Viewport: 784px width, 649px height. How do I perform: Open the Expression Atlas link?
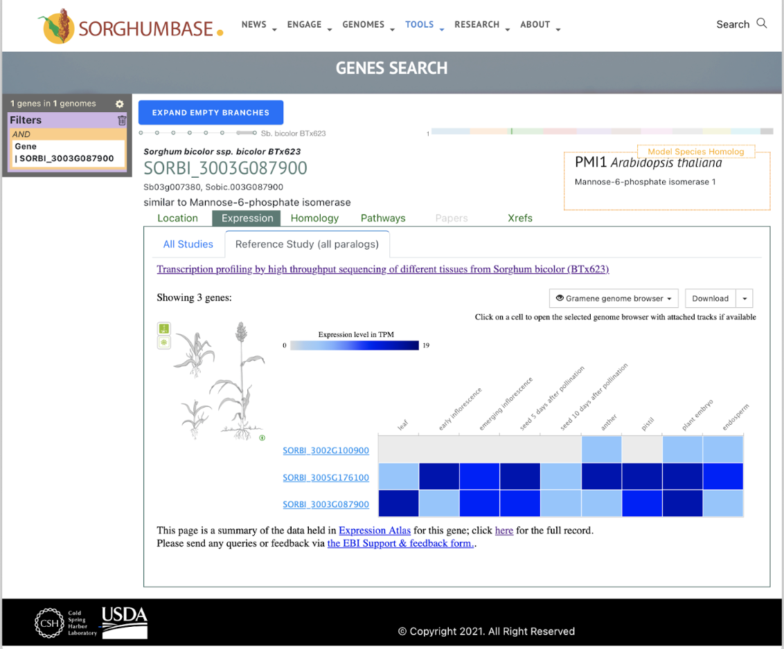374,530
